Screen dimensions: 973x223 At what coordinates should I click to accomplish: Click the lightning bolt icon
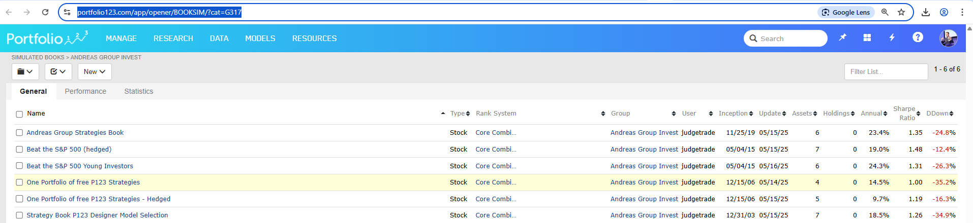892,38
